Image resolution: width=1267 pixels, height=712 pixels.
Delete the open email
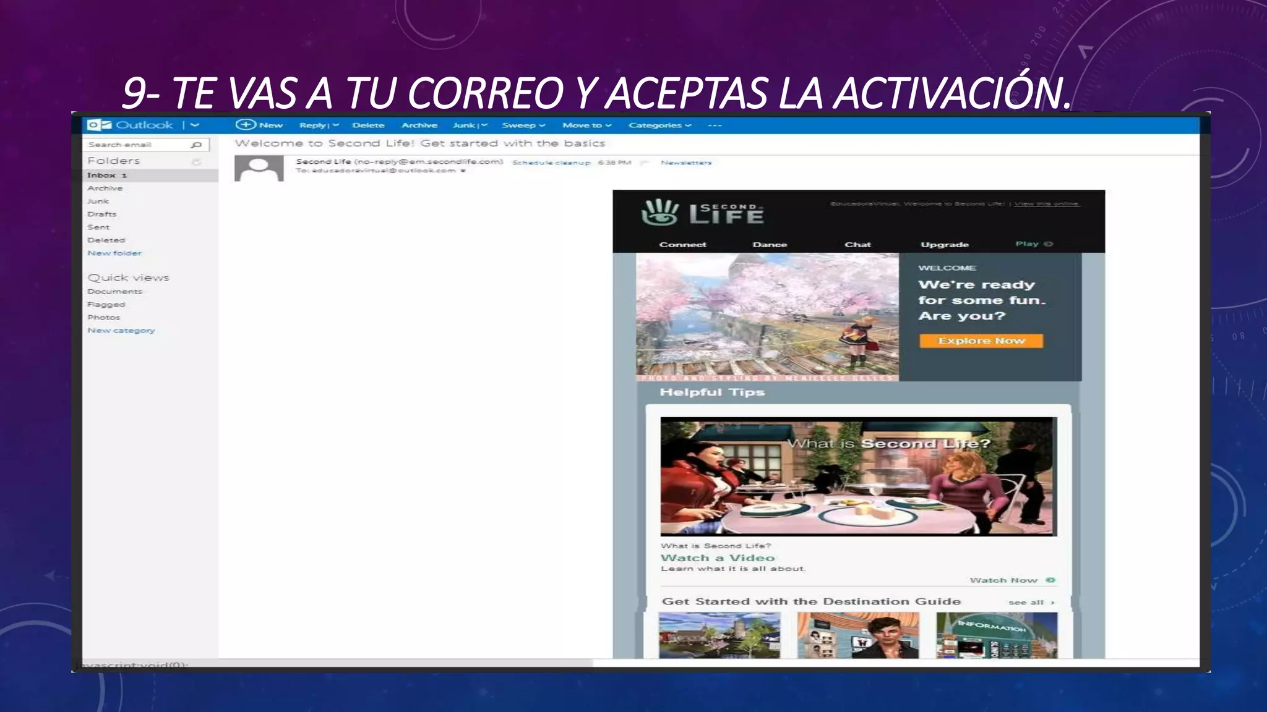pos(369,125)
